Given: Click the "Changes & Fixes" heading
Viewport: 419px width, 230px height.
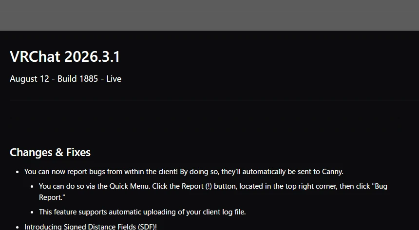Looking at the screenshot, I should point(50,152).
